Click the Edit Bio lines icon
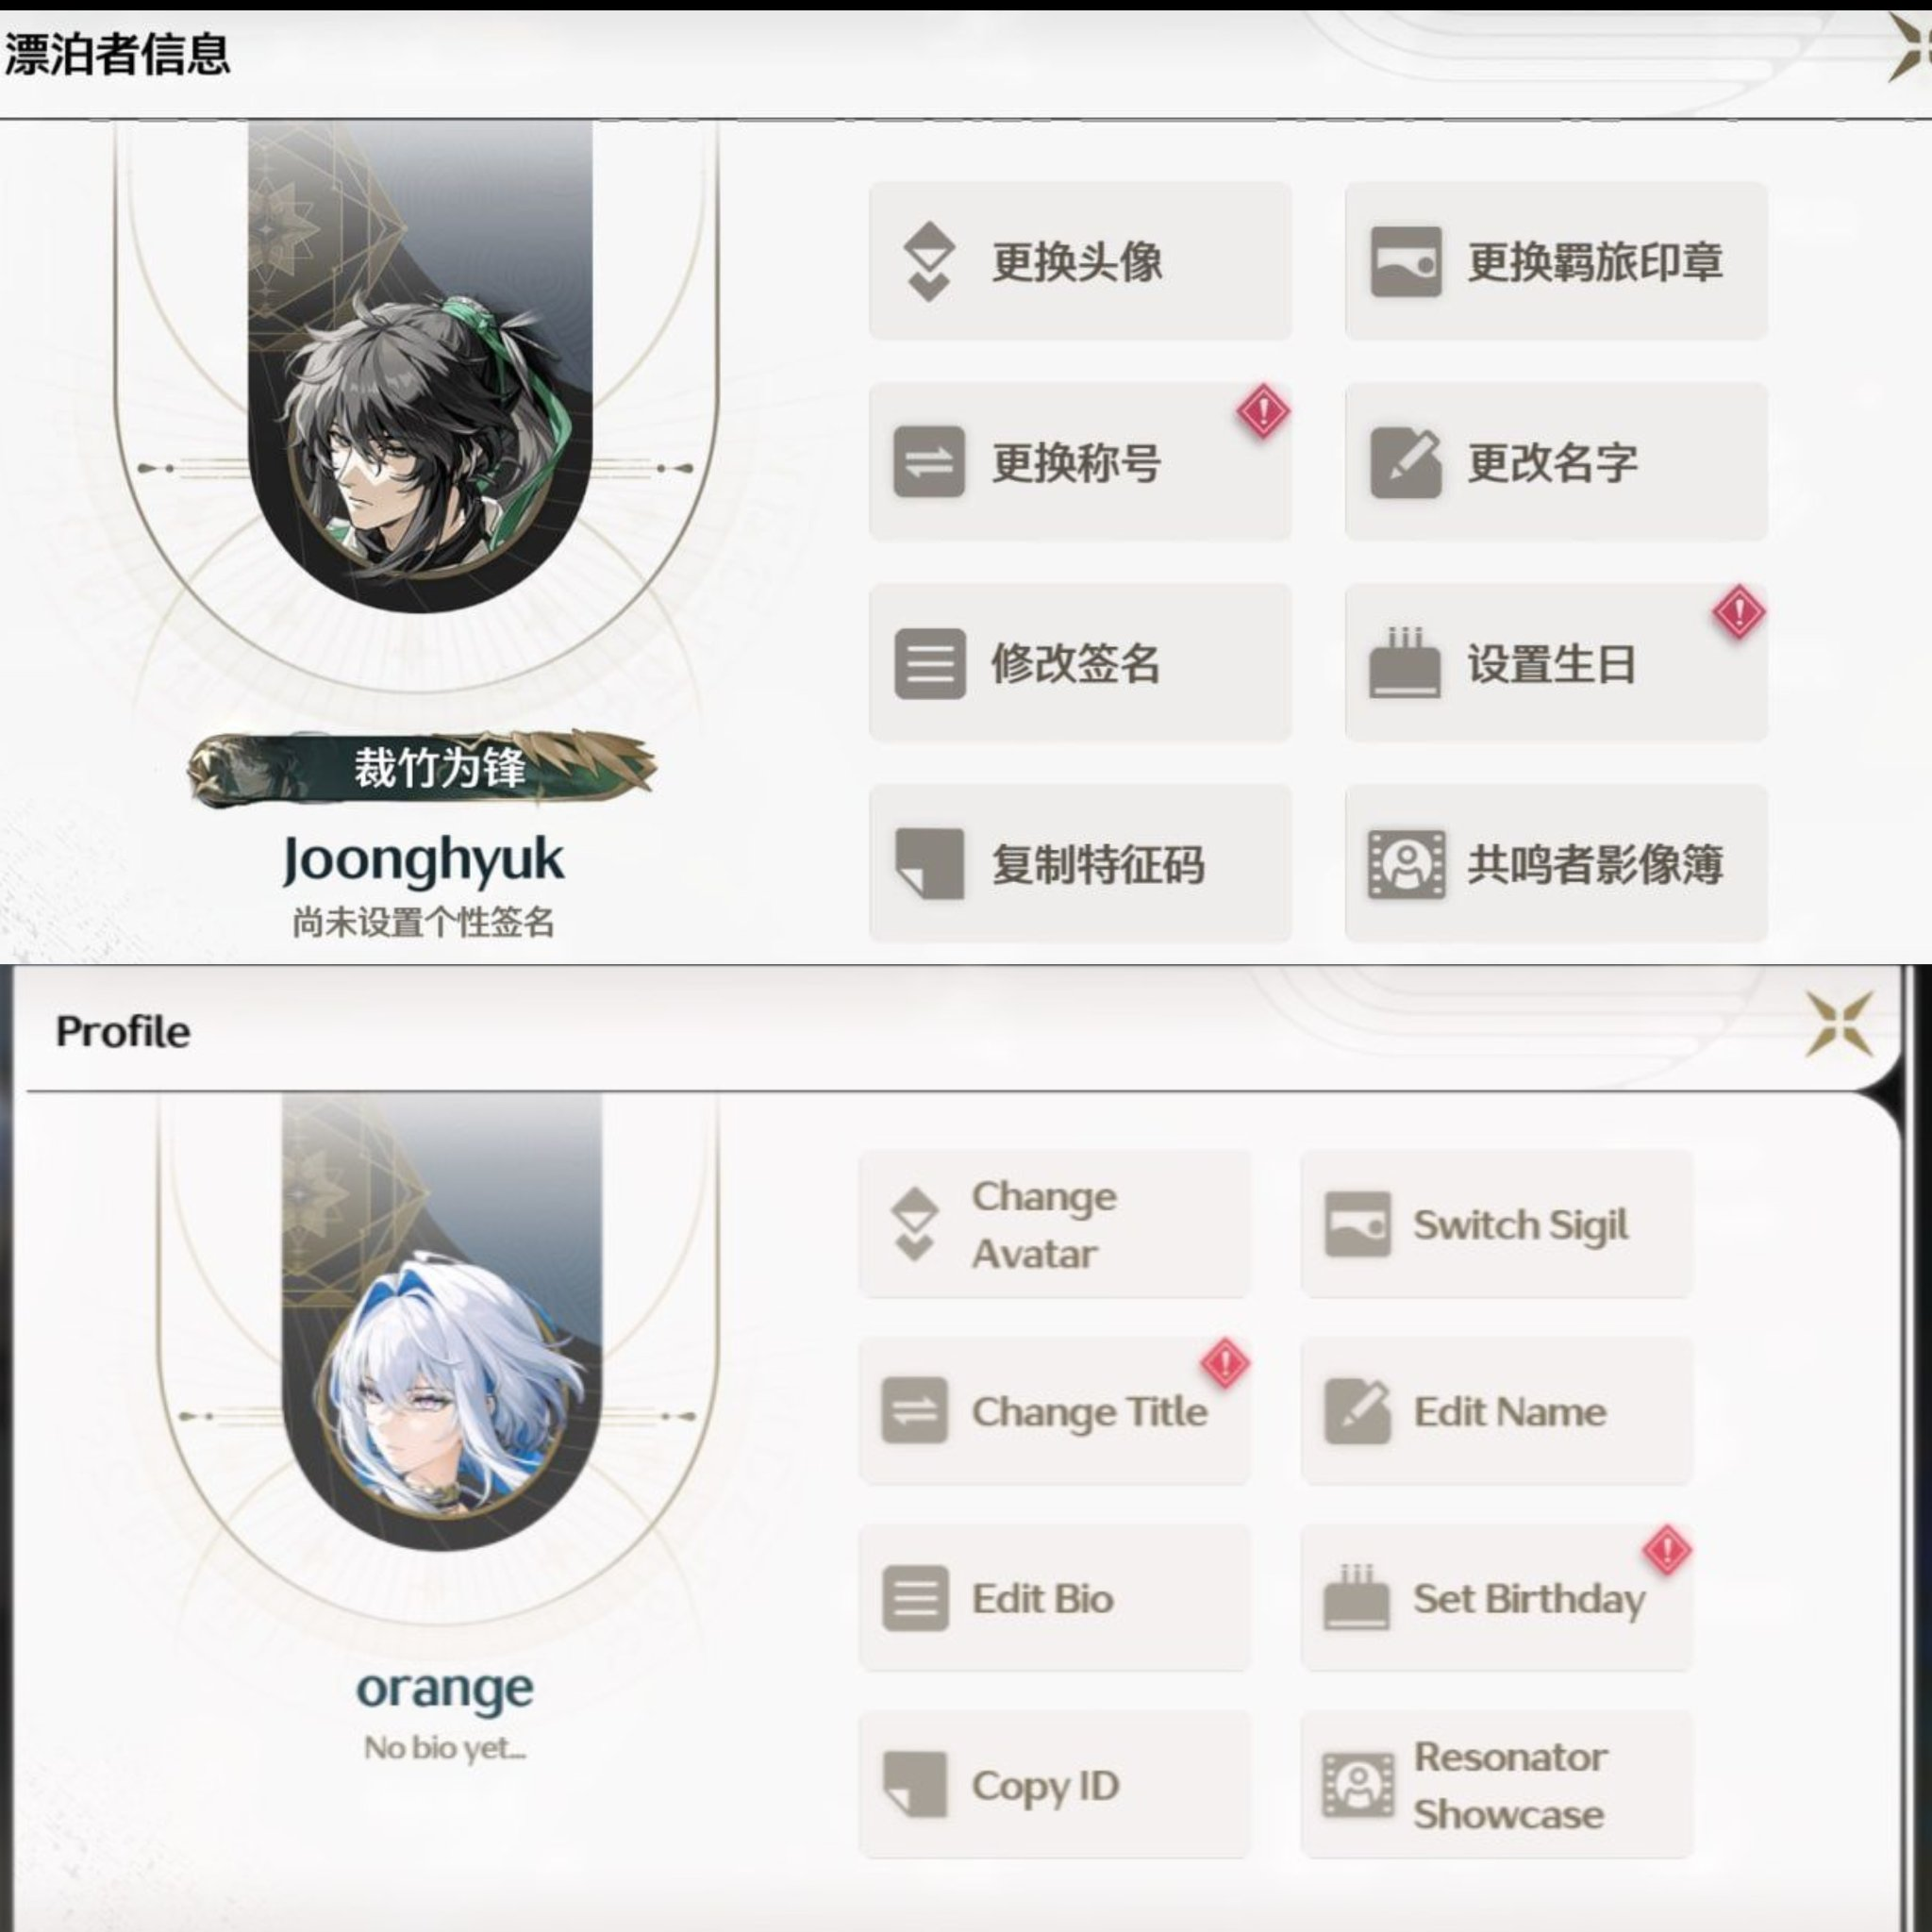The width and height of the screenshot is (1932, 1932). point(915,1598)
